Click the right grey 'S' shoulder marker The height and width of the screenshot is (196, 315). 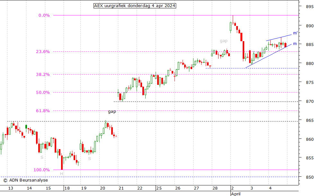pos(89,159)
